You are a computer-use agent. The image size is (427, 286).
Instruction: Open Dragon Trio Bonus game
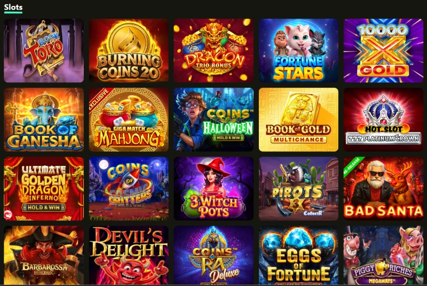point(214,51)
